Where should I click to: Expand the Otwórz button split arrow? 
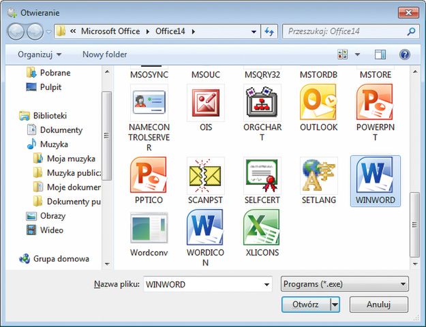[335, 305]
